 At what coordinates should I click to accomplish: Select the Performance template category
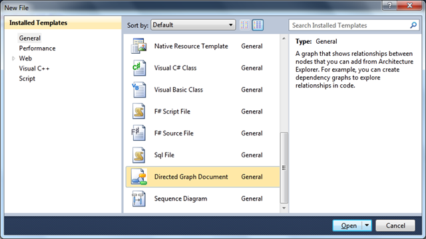pyautogui.click(x=37, y=48)
